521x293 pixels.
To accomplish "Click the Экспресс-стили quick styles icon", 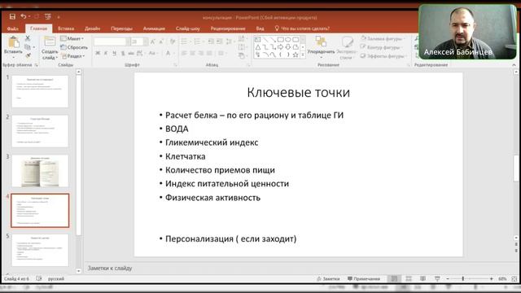I will (347, 42).
